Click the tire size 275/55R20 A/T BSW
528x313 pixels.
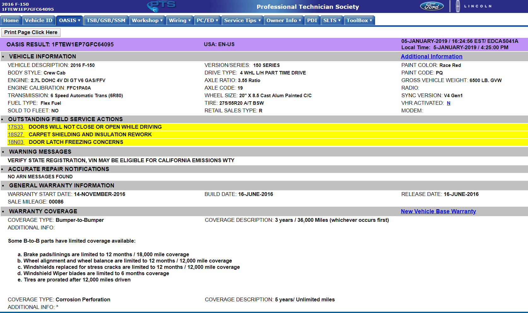[242, 103]
